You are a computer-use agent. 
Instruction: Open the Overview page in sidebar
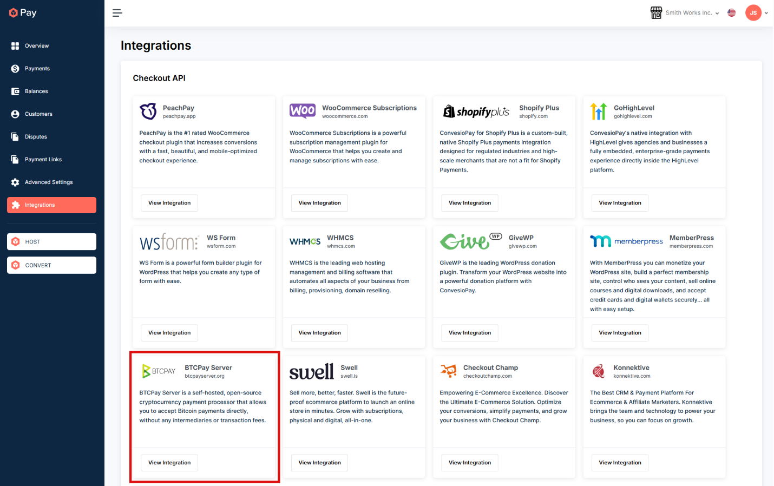coord(37,46)
